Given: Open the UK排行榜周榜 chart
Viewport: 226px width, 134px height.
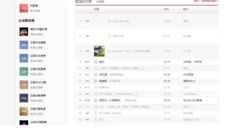Looking at the screenshot, I should 38,122.
